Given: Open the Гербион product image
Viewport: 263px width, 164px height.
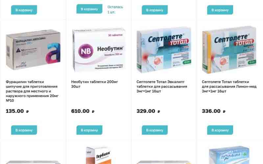Looking at the screenshot, I should point(99,155).
